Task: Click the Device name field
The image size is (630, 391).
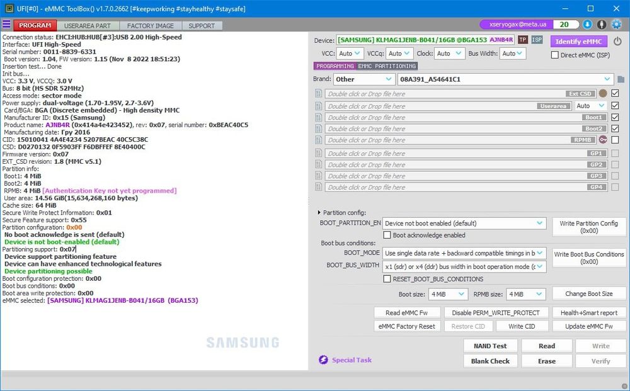Action: pyautogui.click(x=425, y=40)
